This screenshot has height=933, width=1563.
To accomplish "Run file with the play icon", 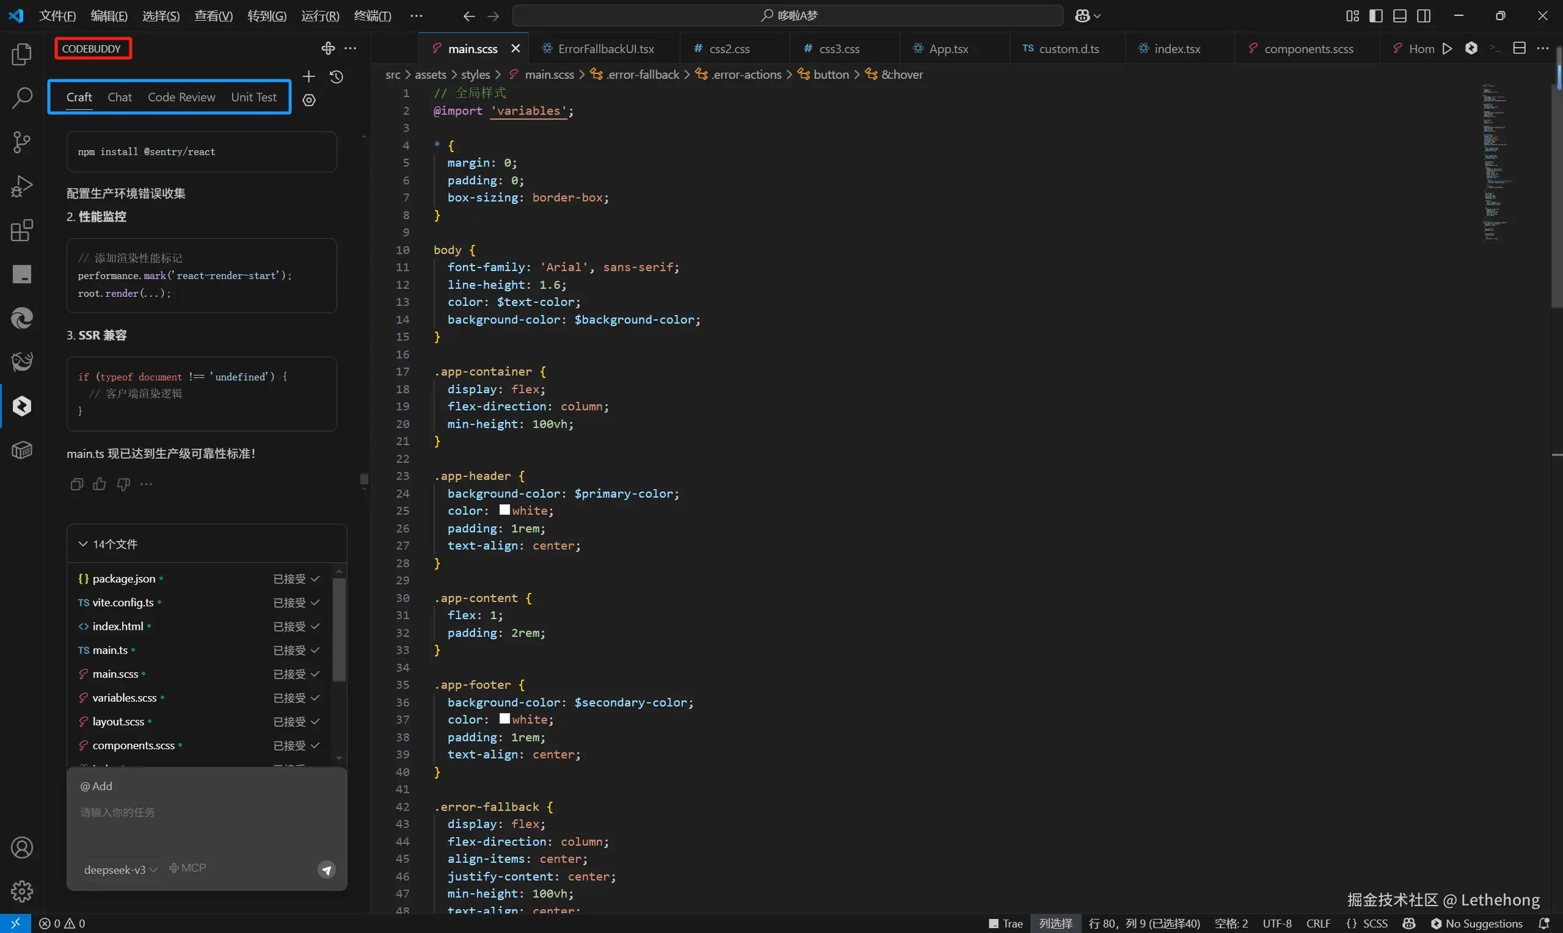I will coord(1448,48).
